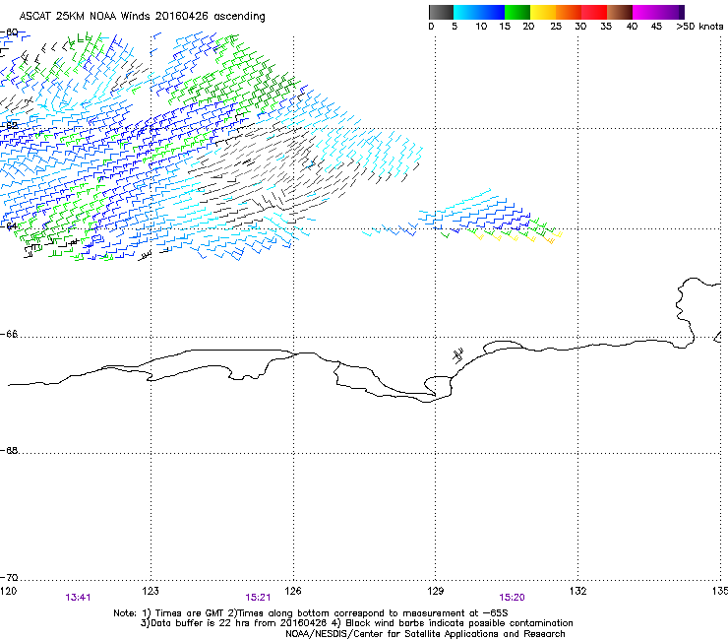Viewport: 728px width, 640px height.
Task: Click the 123 longitude axis label
Action: point(151,591)
